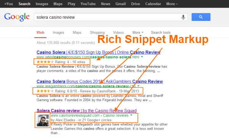The height and width of the screenshot is (140, 229).
Task: Expand arrow next to casinoreviewsquad.com URL
Action: [131, 115]
